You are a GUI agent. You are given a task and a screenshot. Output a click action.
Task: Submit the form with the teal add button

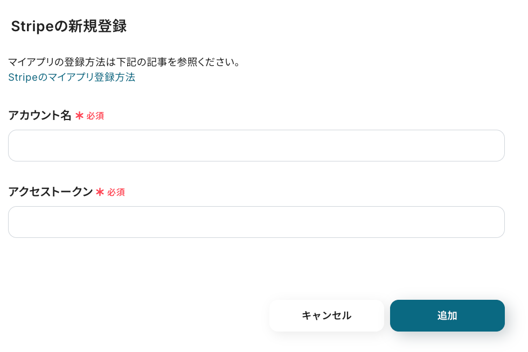pyautogui.click(x=447, y=315)
